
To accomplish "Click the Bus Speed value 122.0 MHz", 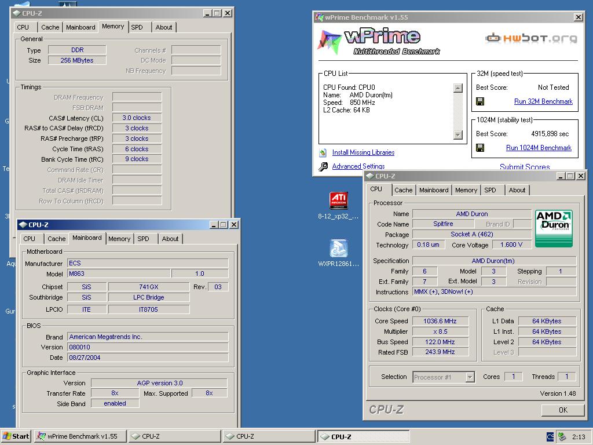I will point(440,342).
